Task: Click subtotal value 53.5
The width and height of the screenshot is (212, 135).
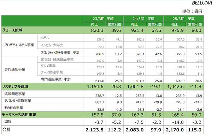Action: pos(199,54)
